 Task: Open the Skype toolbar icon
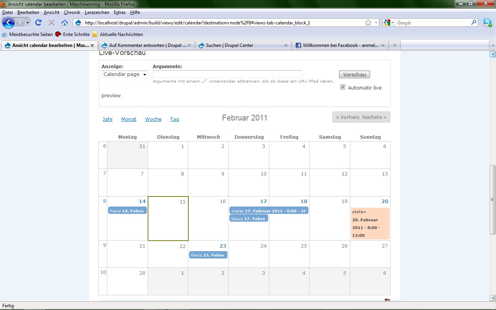[x=487, y=22]
